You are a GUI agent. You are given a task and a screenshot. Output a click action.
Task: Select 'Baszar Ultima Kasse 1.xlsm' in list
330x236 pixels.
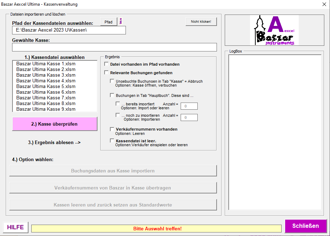pyautogui.click(x=55, y=64)
